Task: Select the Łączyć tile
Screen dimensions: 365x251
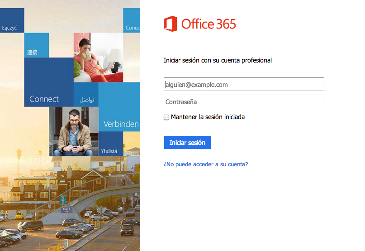Action: click(x=12, y=20)
